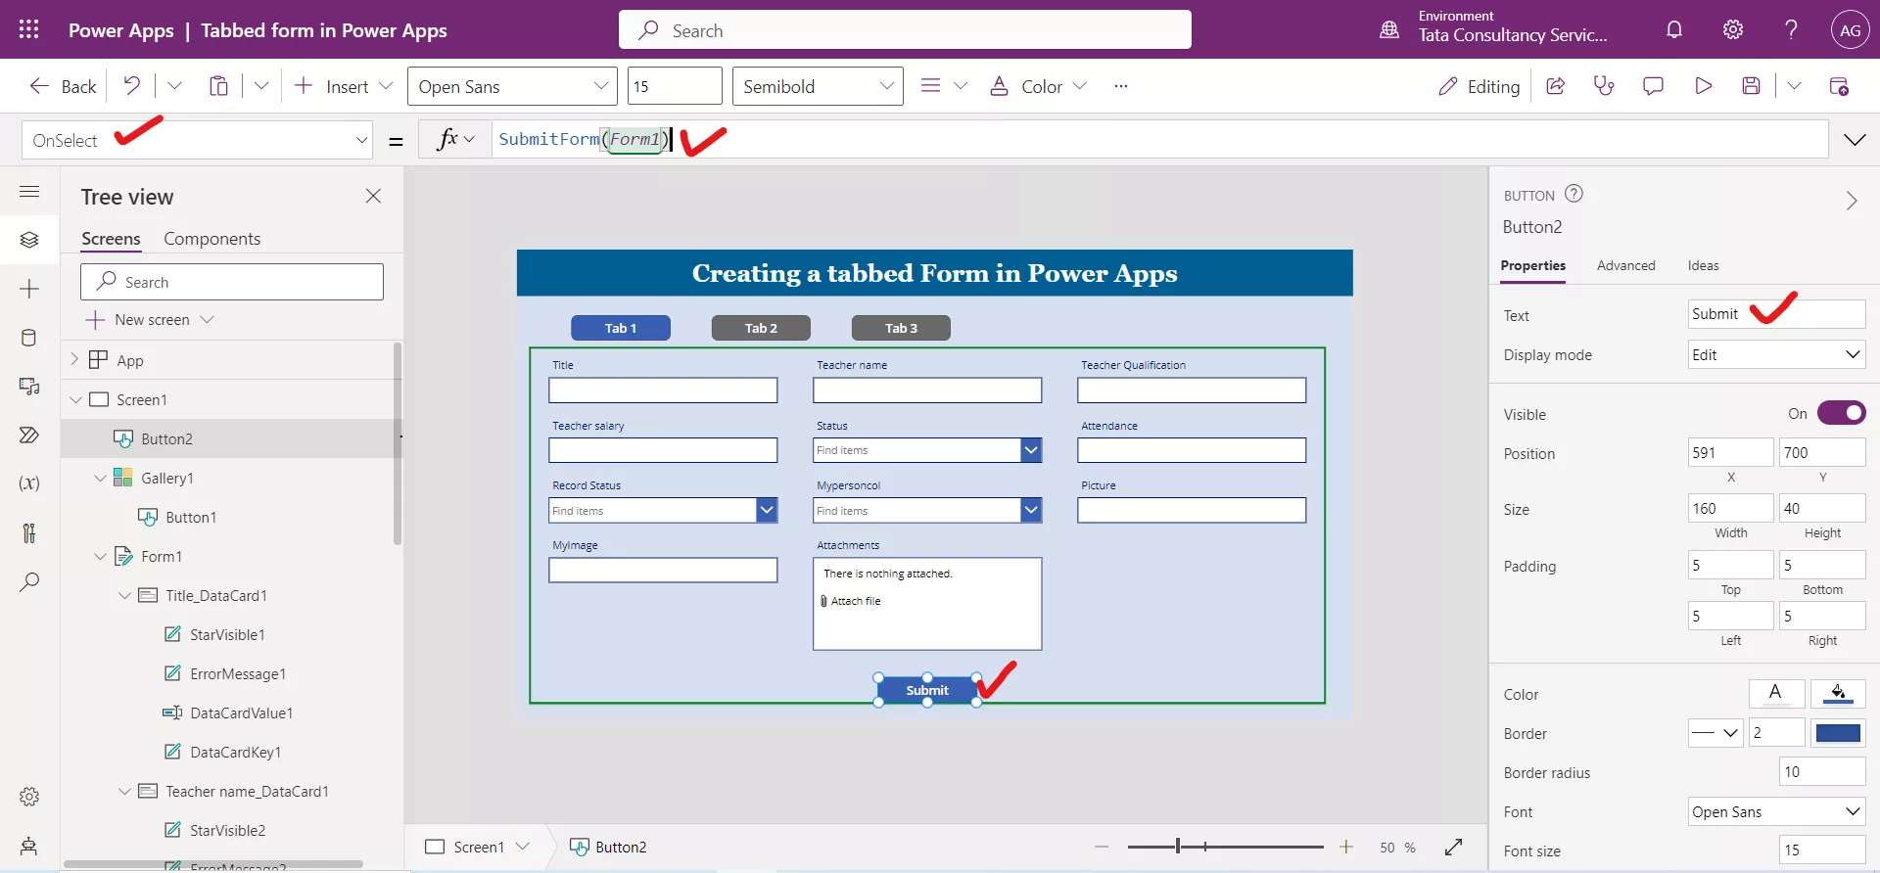Switch to the Screens tab
The height and width of the screenshot is (873, 1880).
[x=111, y=239]
